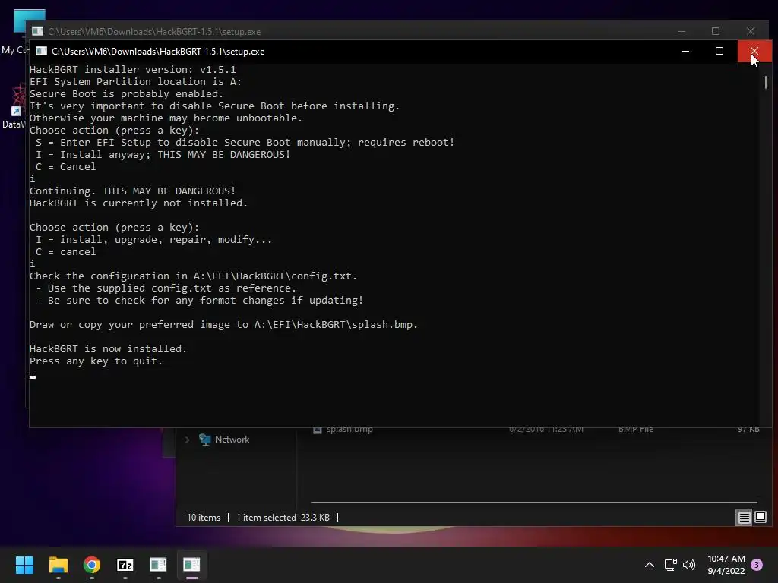Maximize the background setup.exe console window
The width and height of the screenshot is (778, 583).
pos(716,31)
